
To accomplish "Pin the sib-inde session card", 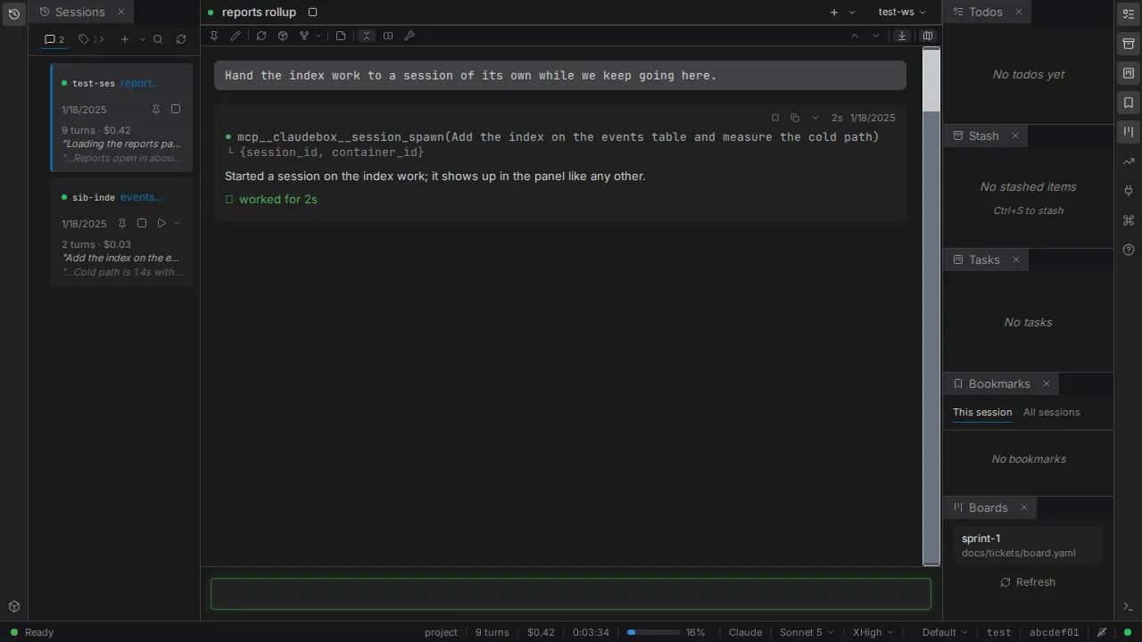I will (x=122, y=223).
